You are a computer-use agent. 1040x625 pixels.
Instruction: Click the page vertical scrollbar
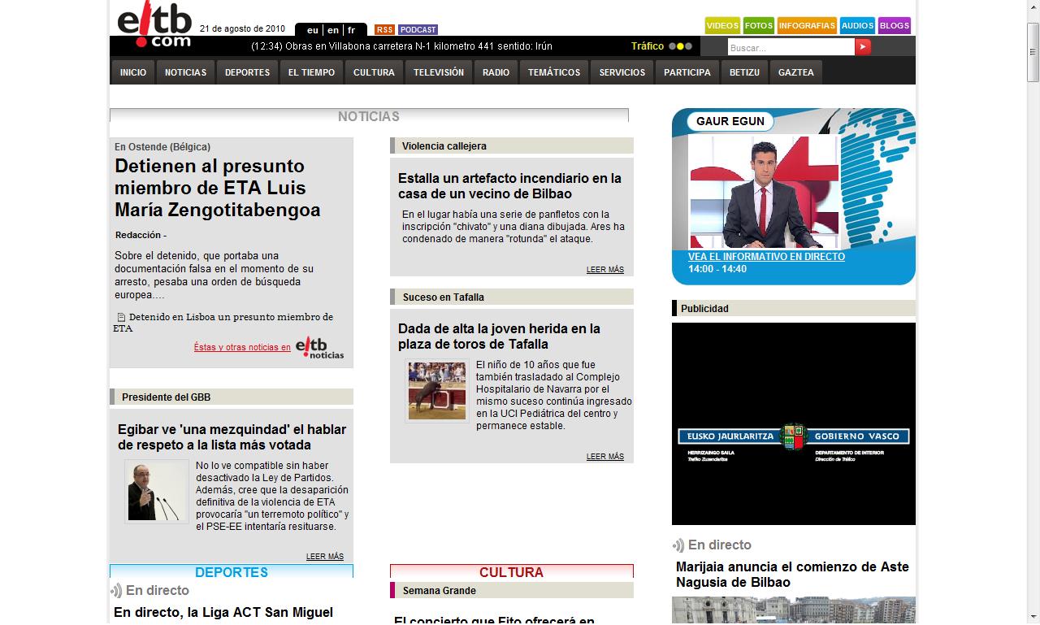[1033, 325]
